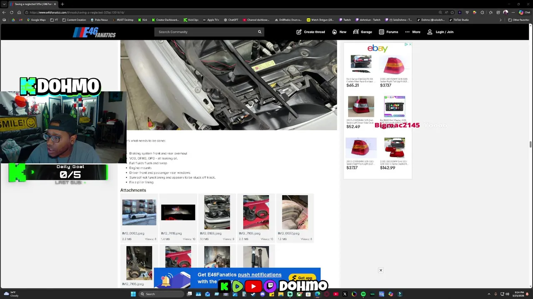This screenshot has height=299, width=533.
Task: Click the AdChoices triangle icon on eBay ad
Action: pyautogui.click(x=406, y=44)
